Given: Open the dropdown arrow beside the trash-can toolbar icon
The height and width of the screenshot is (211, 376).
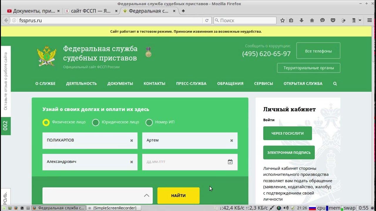Looking at the screenshot, I should (x=360, y=21).
